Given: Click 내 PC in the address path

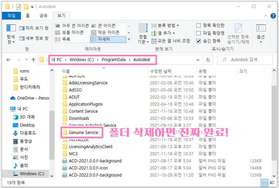Looking at the screenshot, I should [57, 60].
